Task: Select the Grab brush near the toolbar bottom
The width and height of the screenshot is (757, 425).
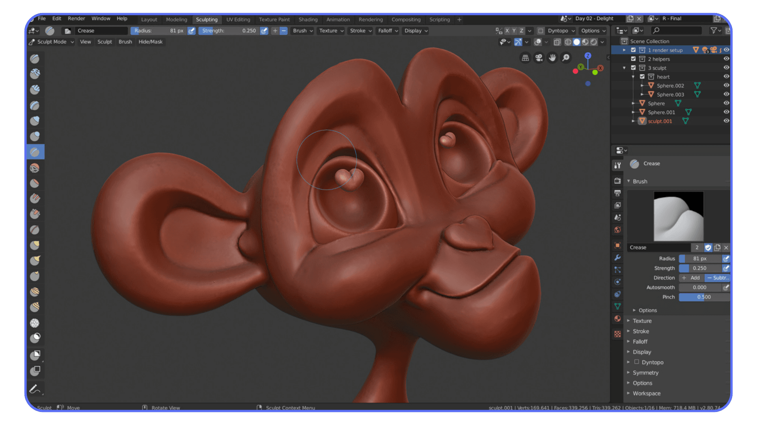Action: click(35, 245)
